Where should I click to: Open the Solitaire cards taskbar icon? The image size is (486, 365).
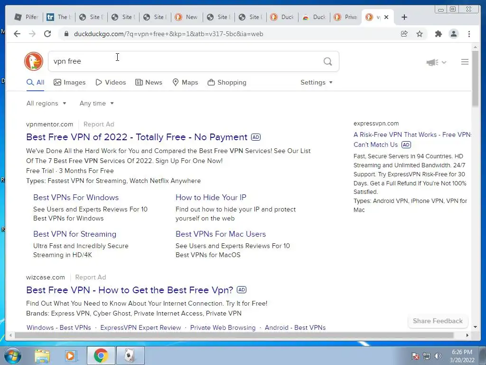tap(130, 355)
